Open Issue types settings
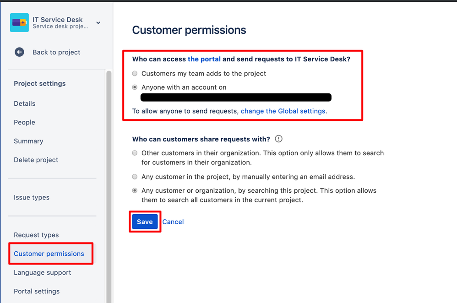Screen dimensions: 457x303 point(32,198)
